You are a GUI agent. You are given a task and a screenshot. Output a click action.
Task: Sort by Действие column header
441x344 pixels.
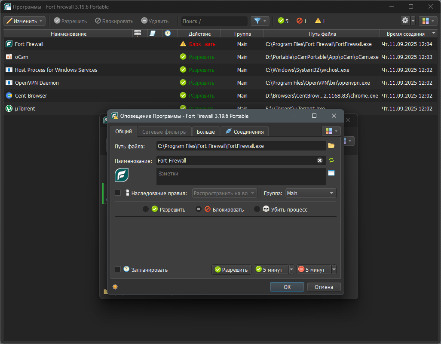point(199,34)
